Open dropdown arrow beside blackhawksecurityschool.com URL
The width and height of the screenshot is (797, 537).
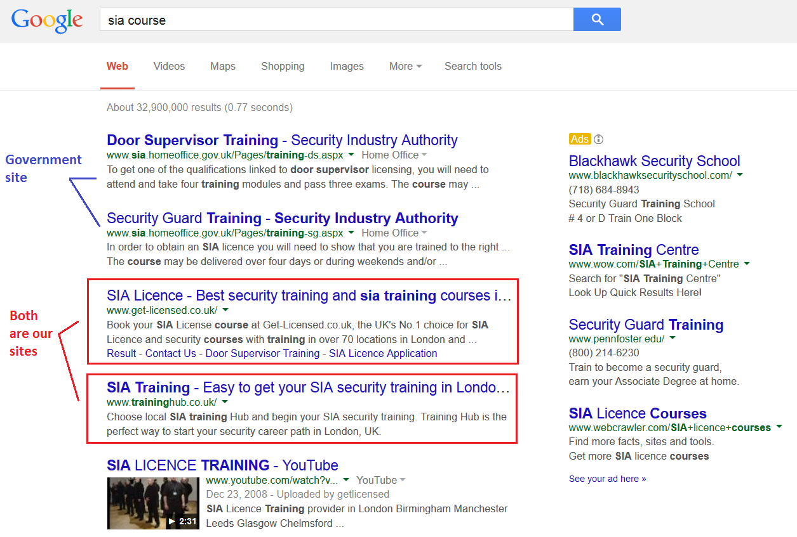click(740, 176)
